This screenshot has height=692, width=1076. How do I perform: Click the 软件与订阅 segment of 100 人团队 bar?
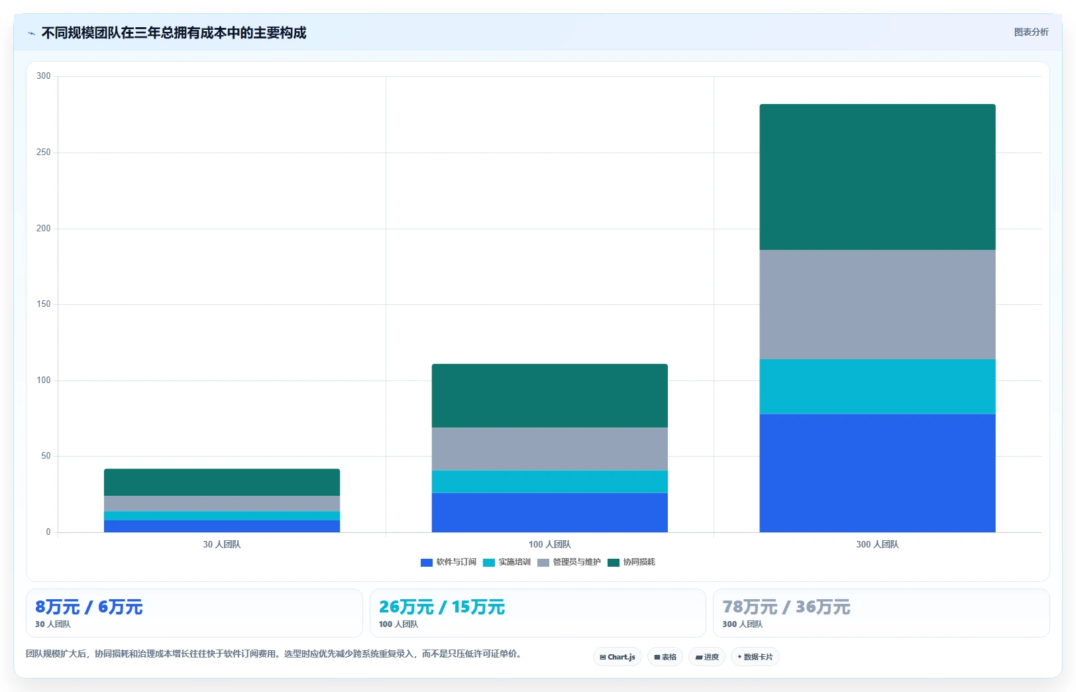pos(550,512)
